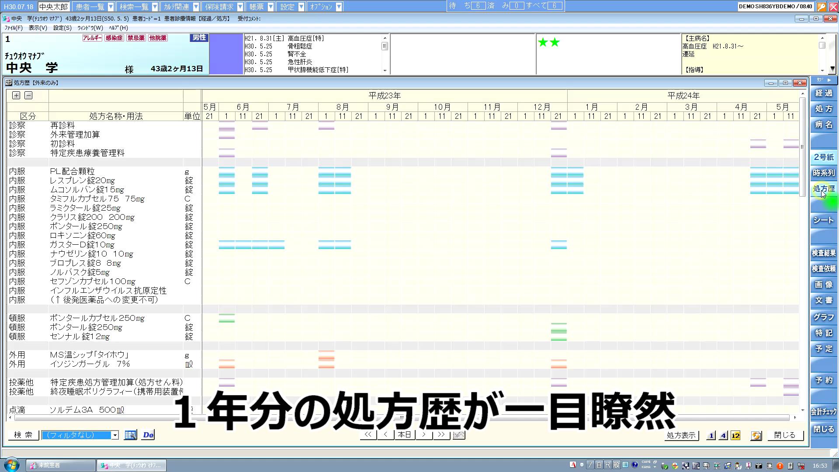Screen dimensions: 839x472
Task: Open the 2号紙 side panel button
Action: pos(824,157)
